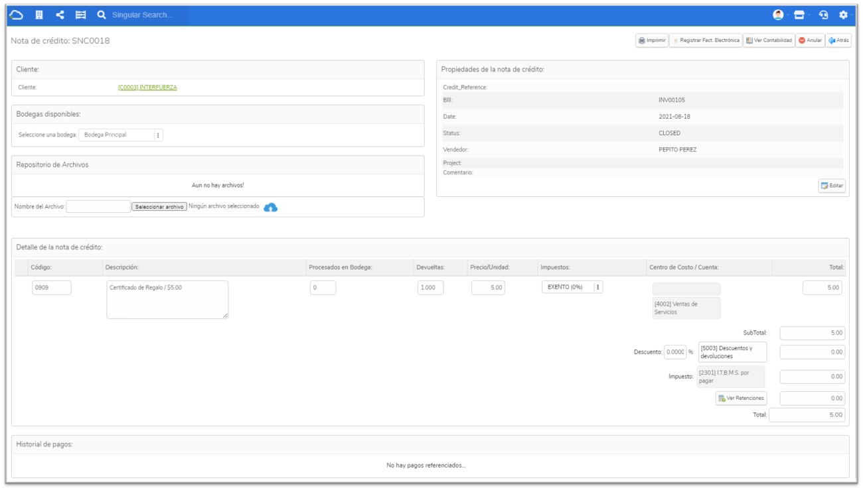
Task: Click the Impuestos column header
Action: tap(557, 267)
